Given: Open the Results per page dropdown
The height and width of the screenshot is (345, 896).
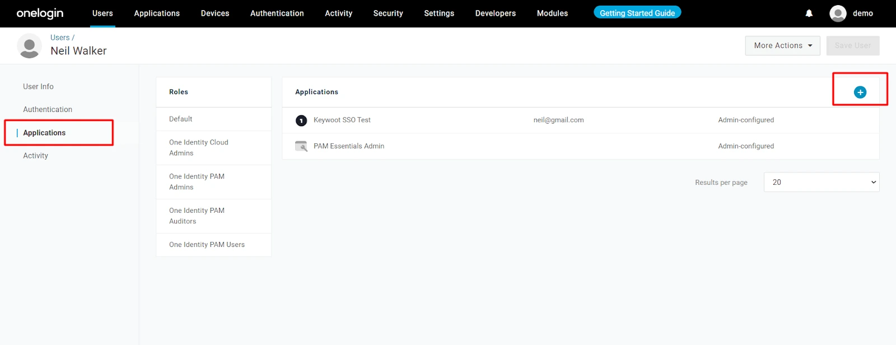Looking at the screenshot, I should (x=822, y=182).
